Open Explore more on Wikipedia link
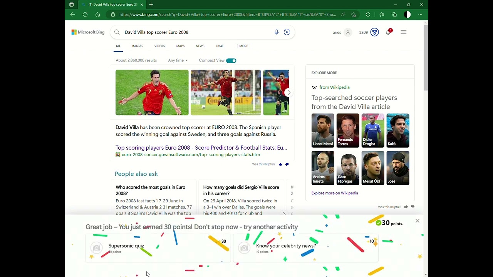Image resolution: width=493 pixels, height=277 pixels. point(335,193)
